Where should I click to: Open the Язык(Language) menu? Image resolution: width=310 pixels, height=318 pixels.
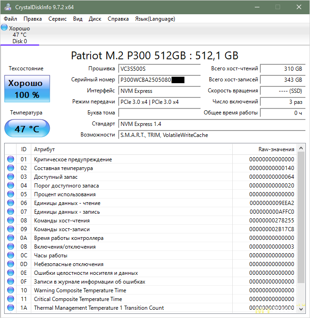pos(155,19)
